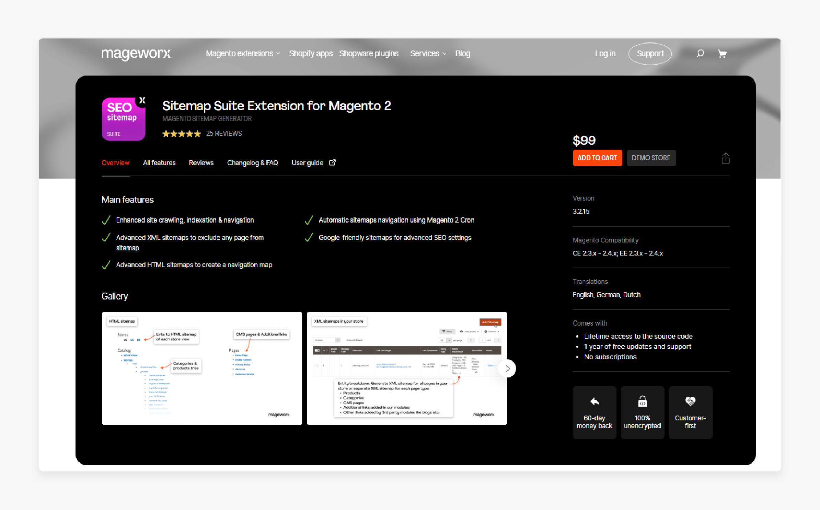Click the $99 price
This screenshot has height=510, width=820.
[584, 140]
